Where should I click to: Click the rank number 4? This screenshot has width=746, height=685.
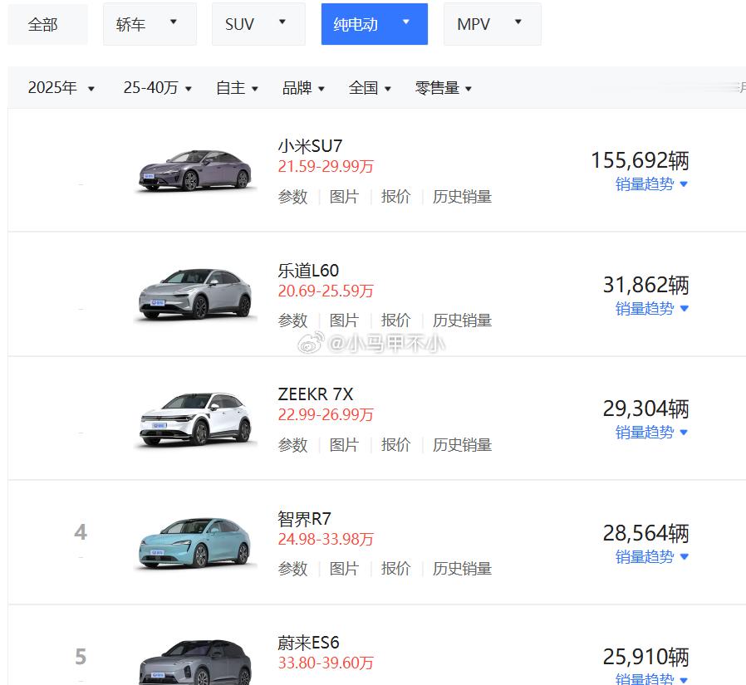(x=81, y=532)
